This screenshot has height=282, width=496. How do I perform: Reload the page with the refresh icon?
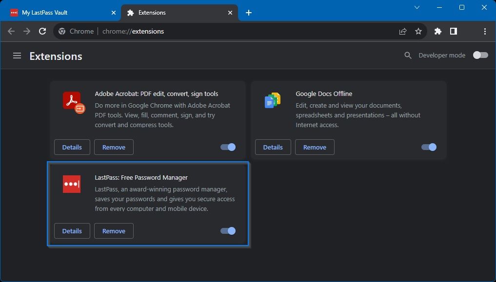click(42, 31)
